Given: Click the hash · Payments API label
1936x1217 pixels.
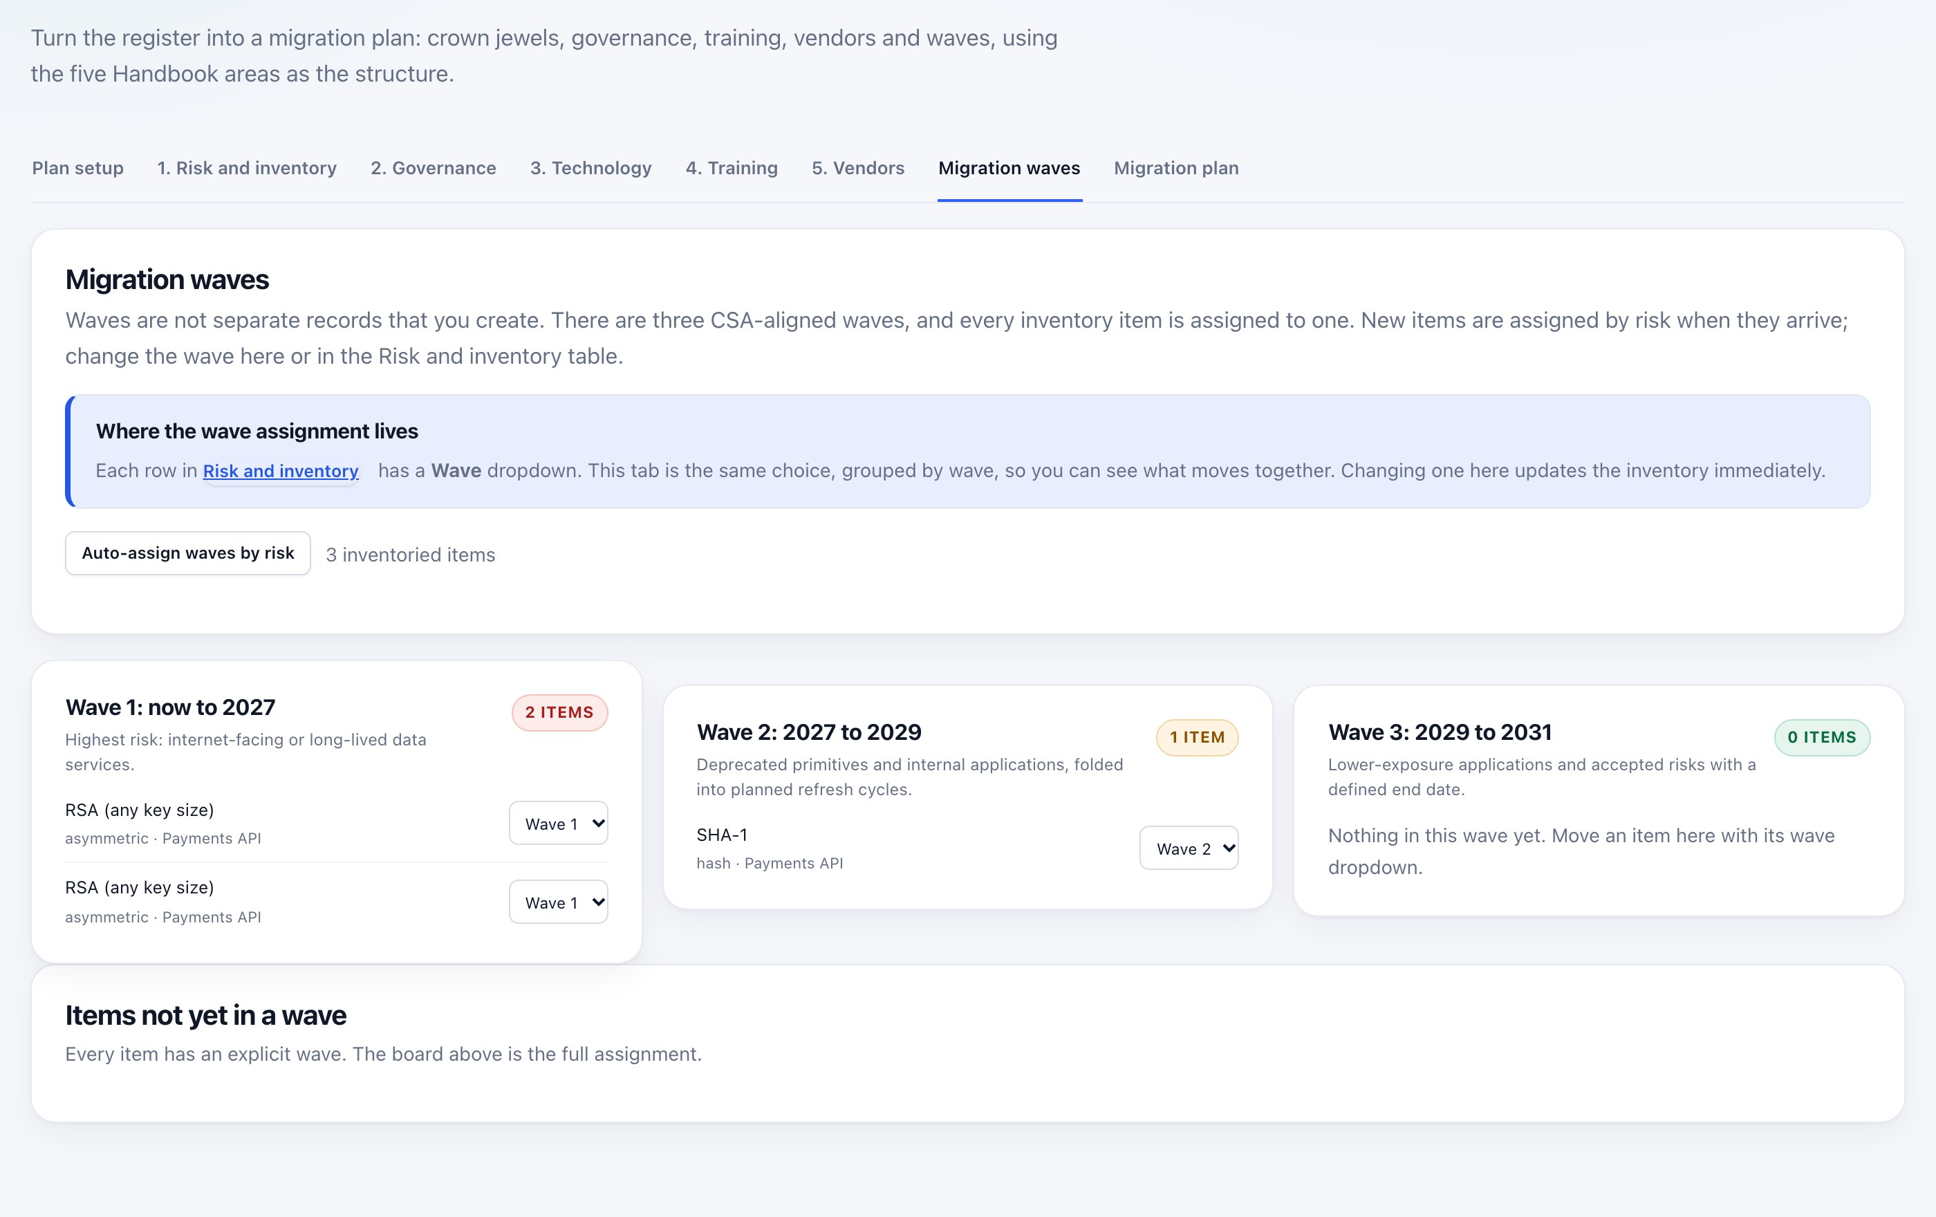Looking at the screenshot, I should 770,864.
